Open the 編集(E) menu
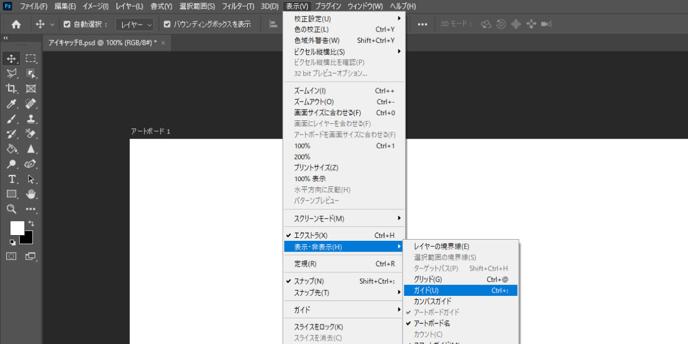 [65, 6]
